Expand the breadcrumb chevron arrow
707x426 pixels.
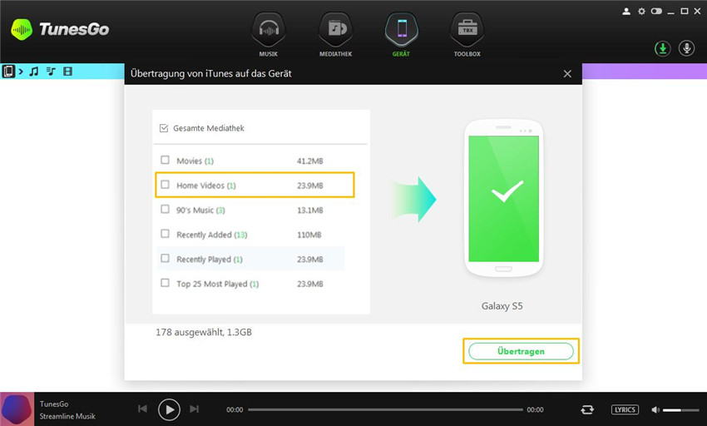21,72
